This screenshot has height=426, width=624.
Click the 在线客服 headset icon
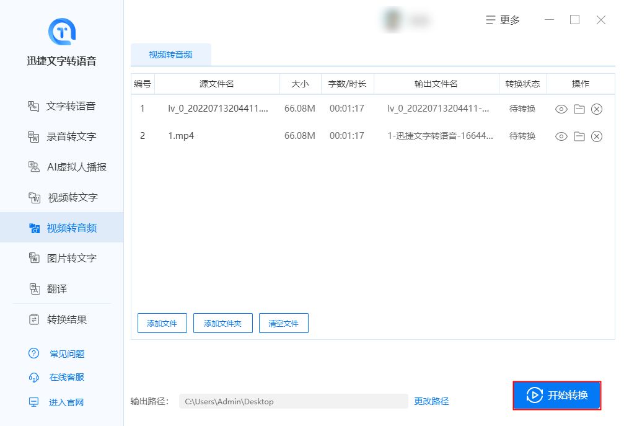click(34, 377)
